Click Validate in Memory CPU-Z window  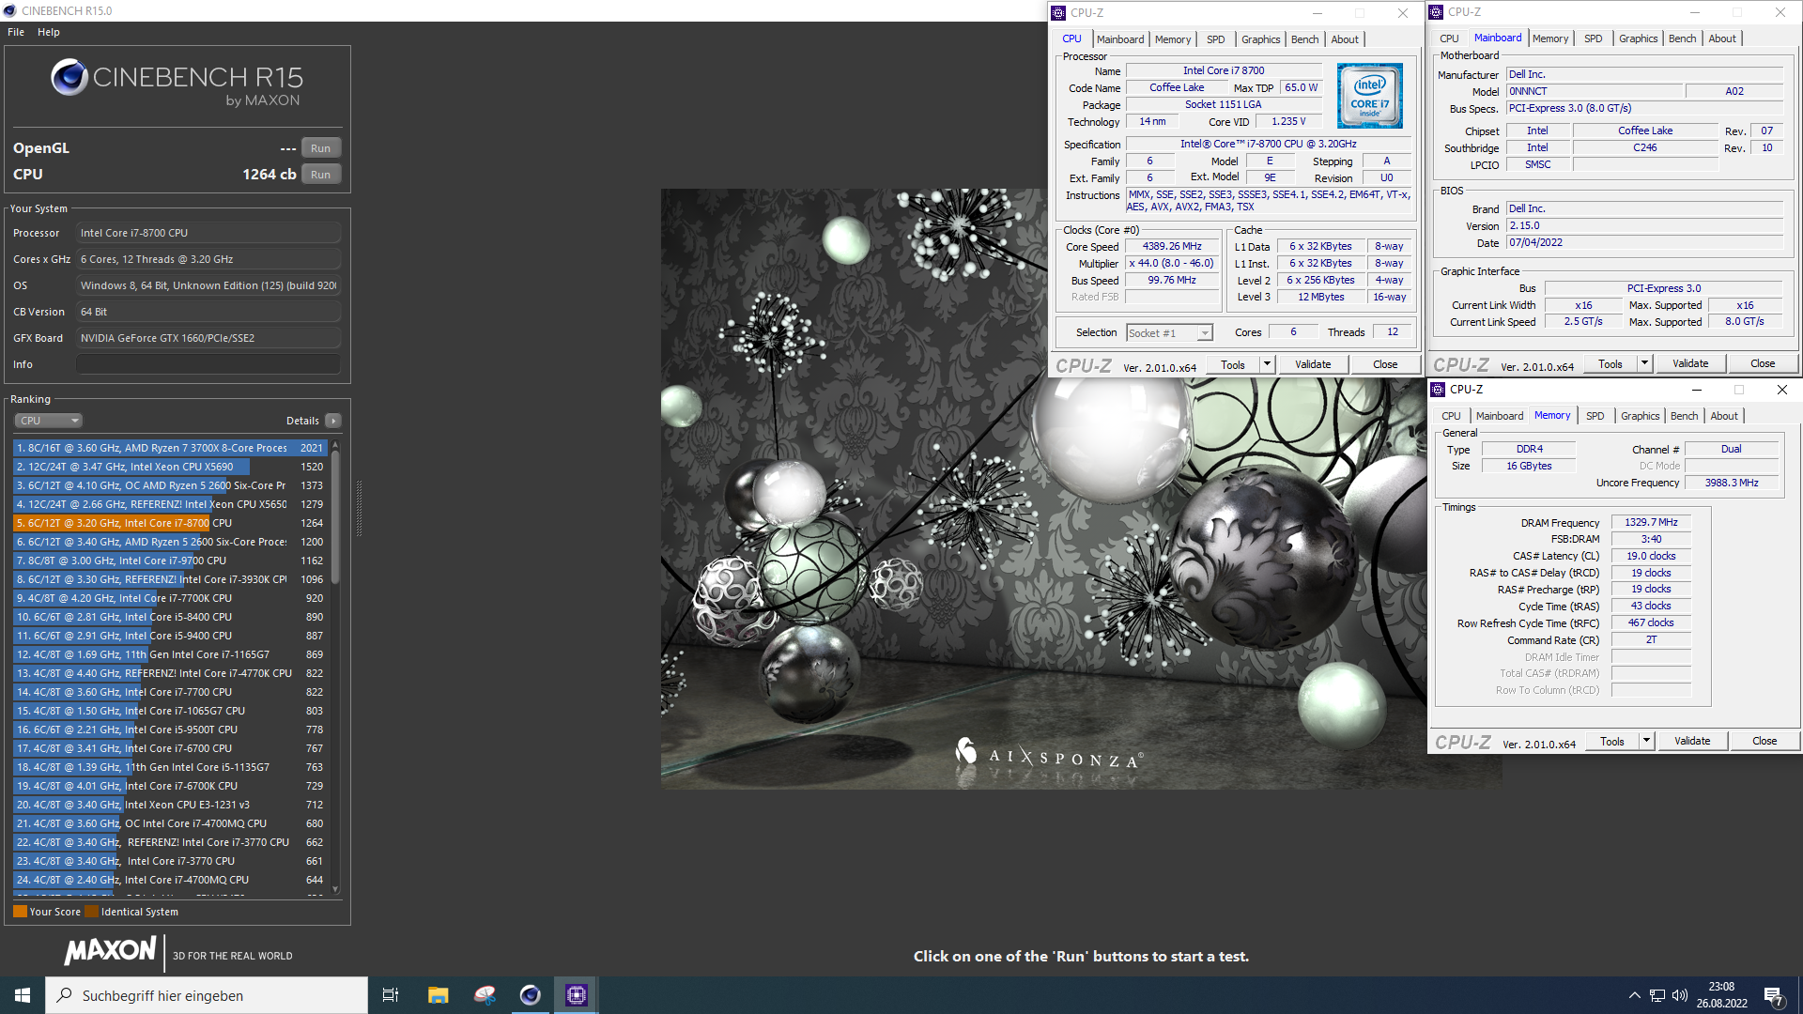[1692, 742]
